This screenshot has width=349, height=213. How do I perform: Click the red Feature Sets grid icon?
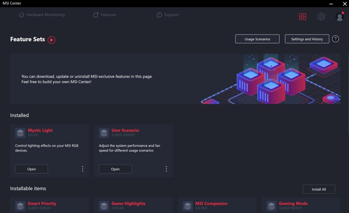(302, 16)
